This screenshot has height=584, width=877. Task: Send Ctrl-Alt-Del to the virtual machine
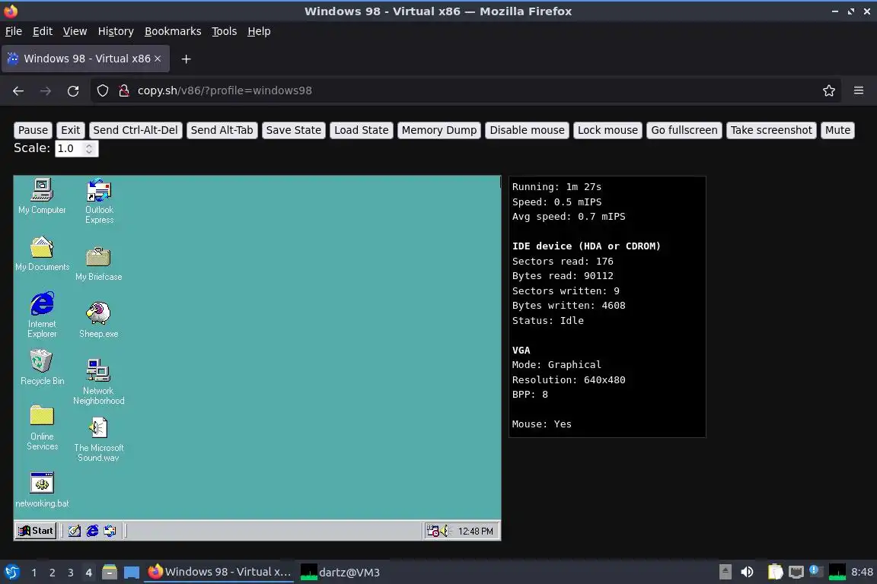tap(136, 130)
